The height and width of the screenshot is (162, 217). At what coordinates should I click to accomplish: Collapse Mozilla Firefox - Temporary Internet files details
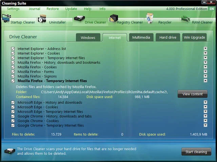click(205, 81)
